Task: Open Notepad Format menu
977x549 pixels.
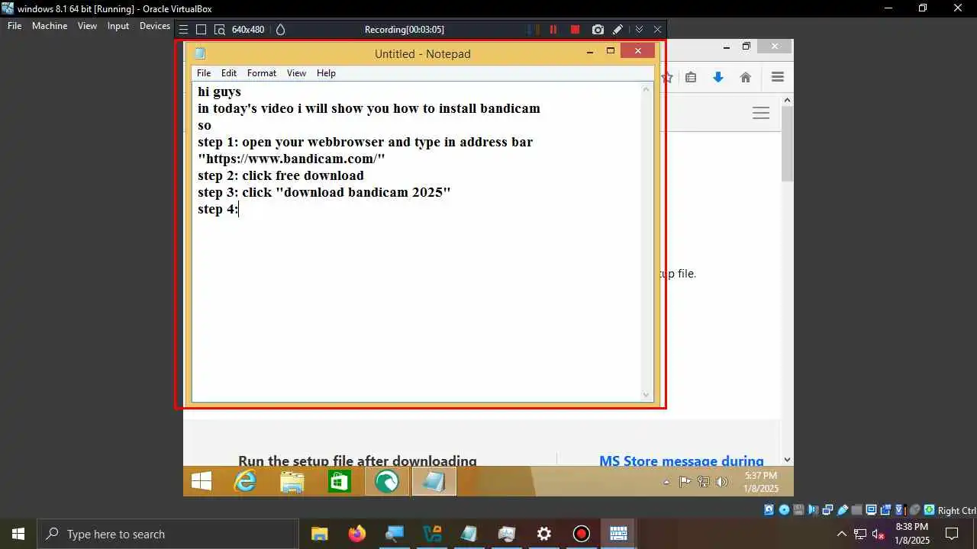Action: tap(262, 73)
